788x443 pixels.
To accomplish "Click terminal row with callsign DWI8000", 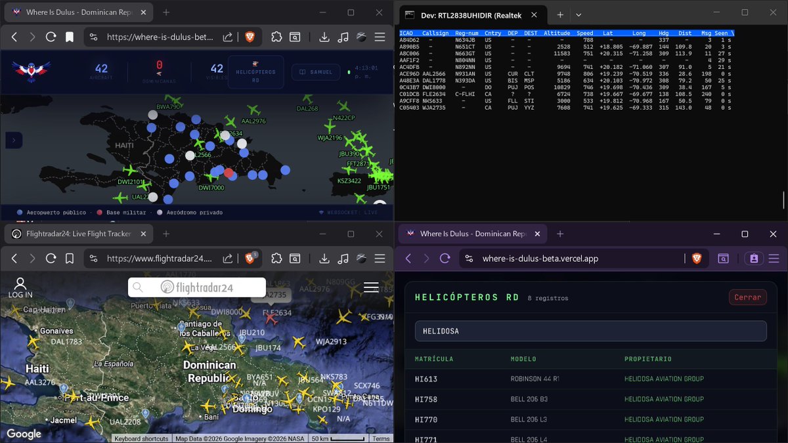I will 565,87.
